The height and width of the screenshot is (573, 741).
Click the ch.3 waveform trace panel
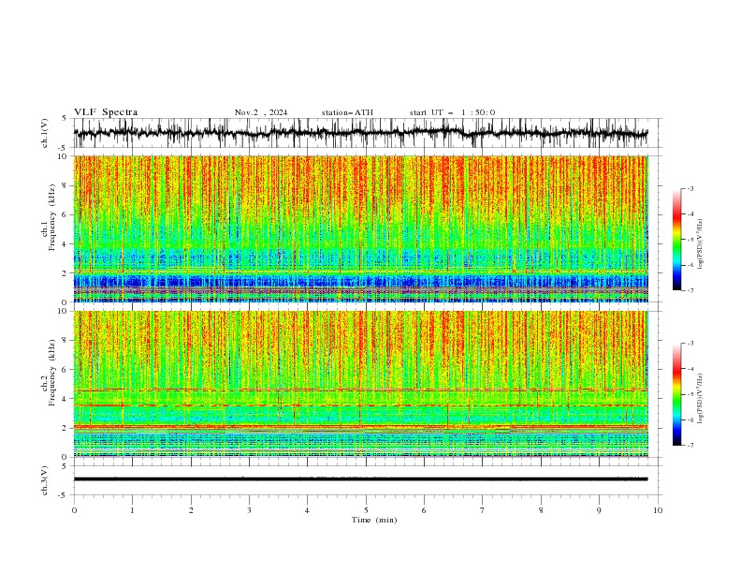pyautogui.click(x=366, y=480)
